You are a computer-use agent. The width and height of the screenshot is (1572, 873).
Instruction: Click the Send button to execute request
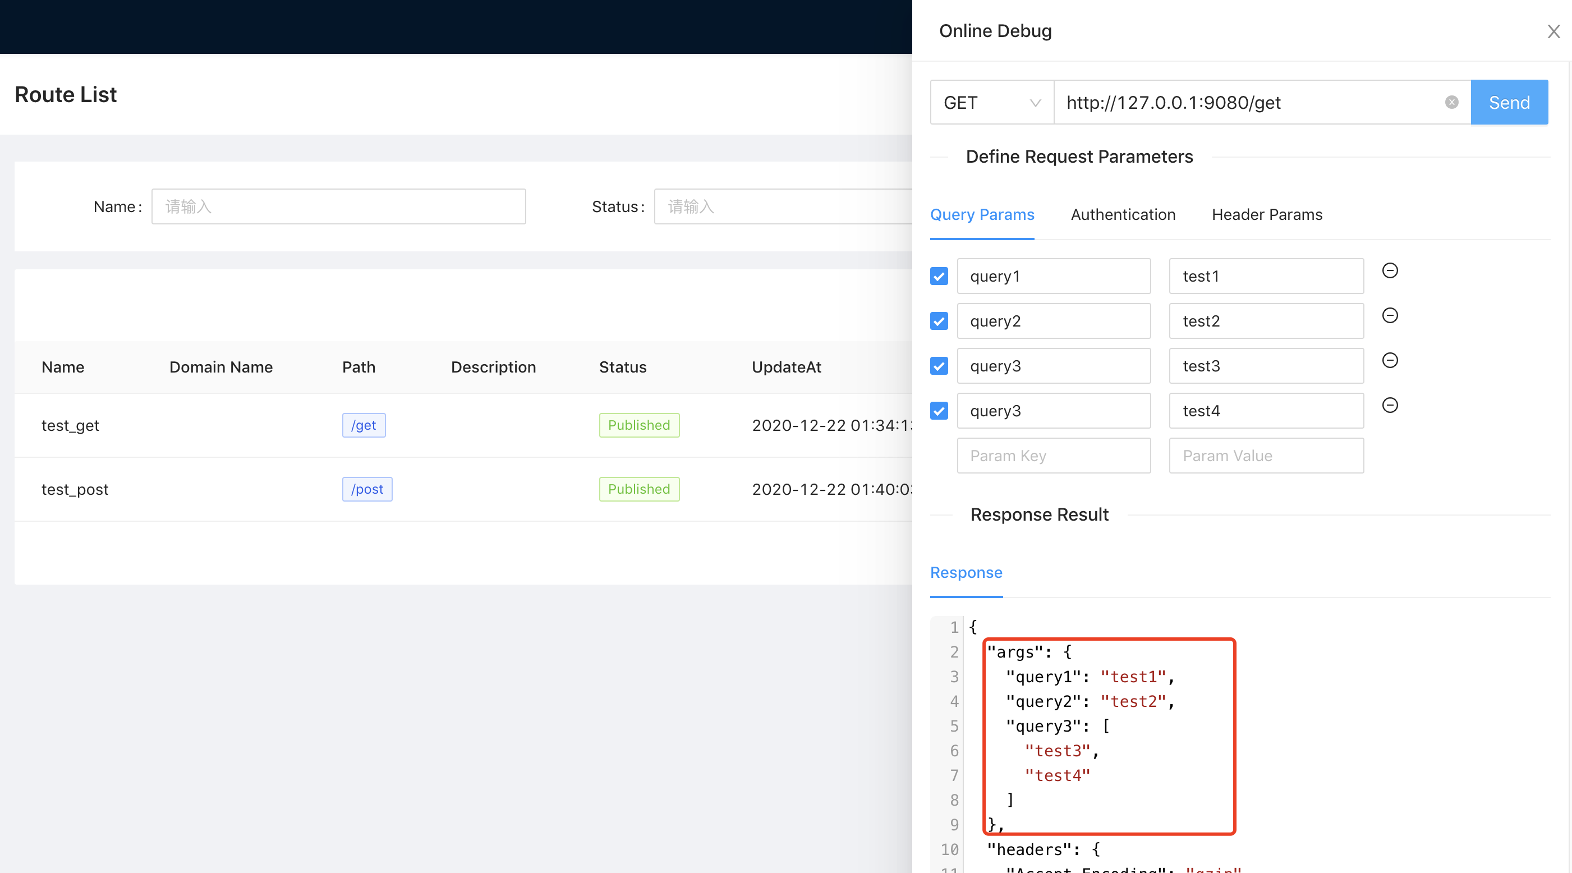tap(1510, 101)
